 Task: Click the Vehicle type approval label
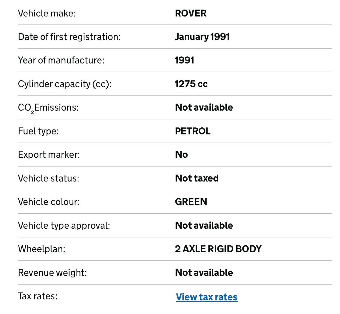64,226
